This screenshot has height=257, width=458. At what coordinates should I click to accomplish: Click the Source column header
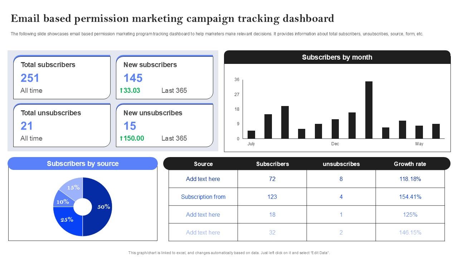(203, 164)
